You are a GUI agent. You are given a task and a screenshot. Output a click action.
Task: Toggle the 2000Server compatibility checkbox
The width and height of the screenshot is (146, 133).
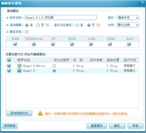[x=34, y=44]
